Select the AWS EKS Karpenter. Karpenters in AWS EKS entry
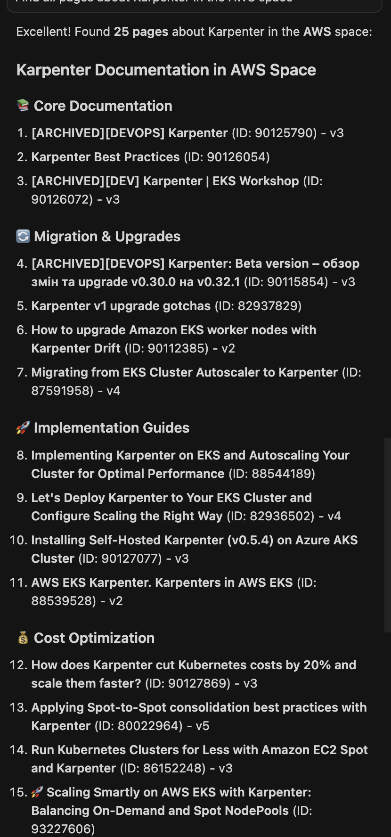The image size is (391, 837). [162, 583]
